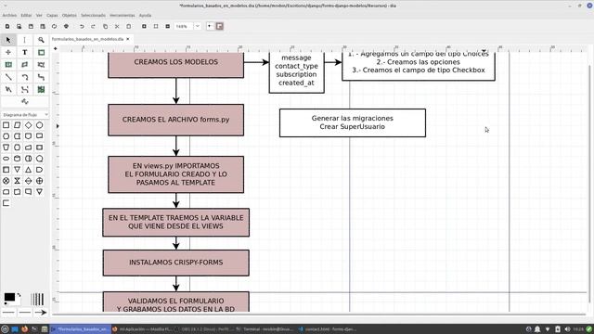Open the Ayuda menu
Viewport: 594px width, 334px height.
point(145,16)
